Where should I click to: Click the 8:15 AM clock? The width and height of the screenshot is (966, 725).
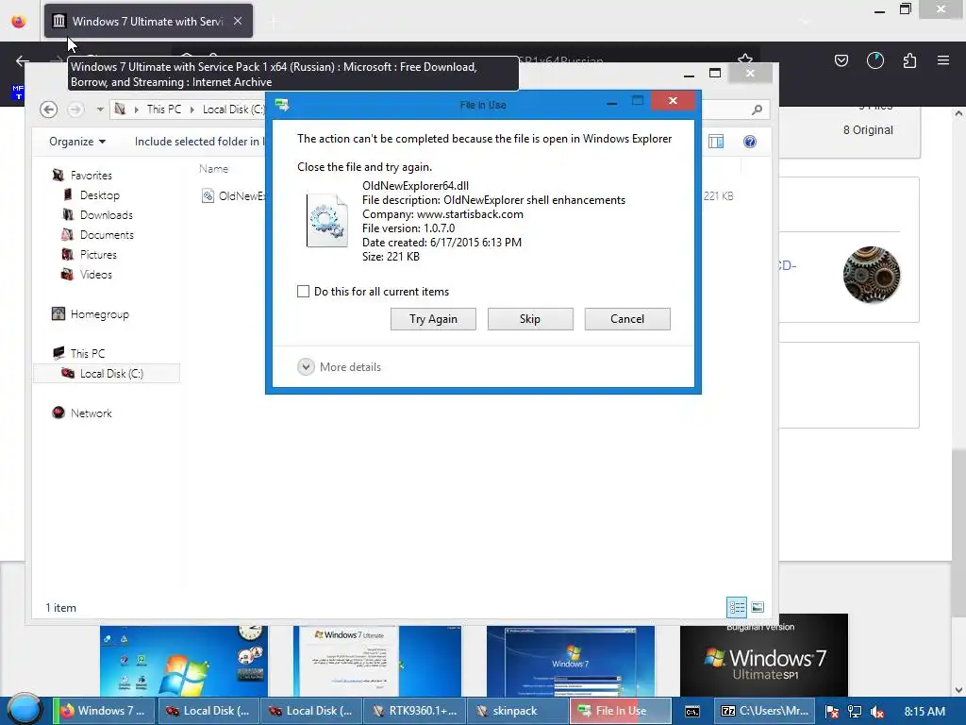(x=924, y=711)
